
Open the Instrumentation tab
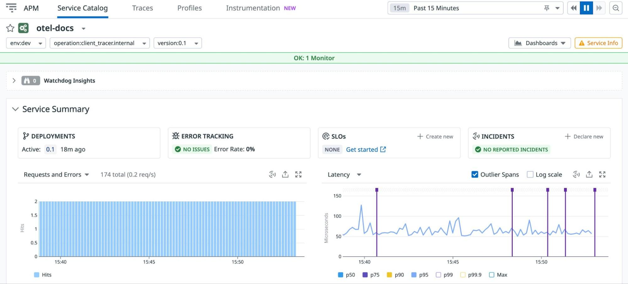pyautogui.click(x=261, y=8)
